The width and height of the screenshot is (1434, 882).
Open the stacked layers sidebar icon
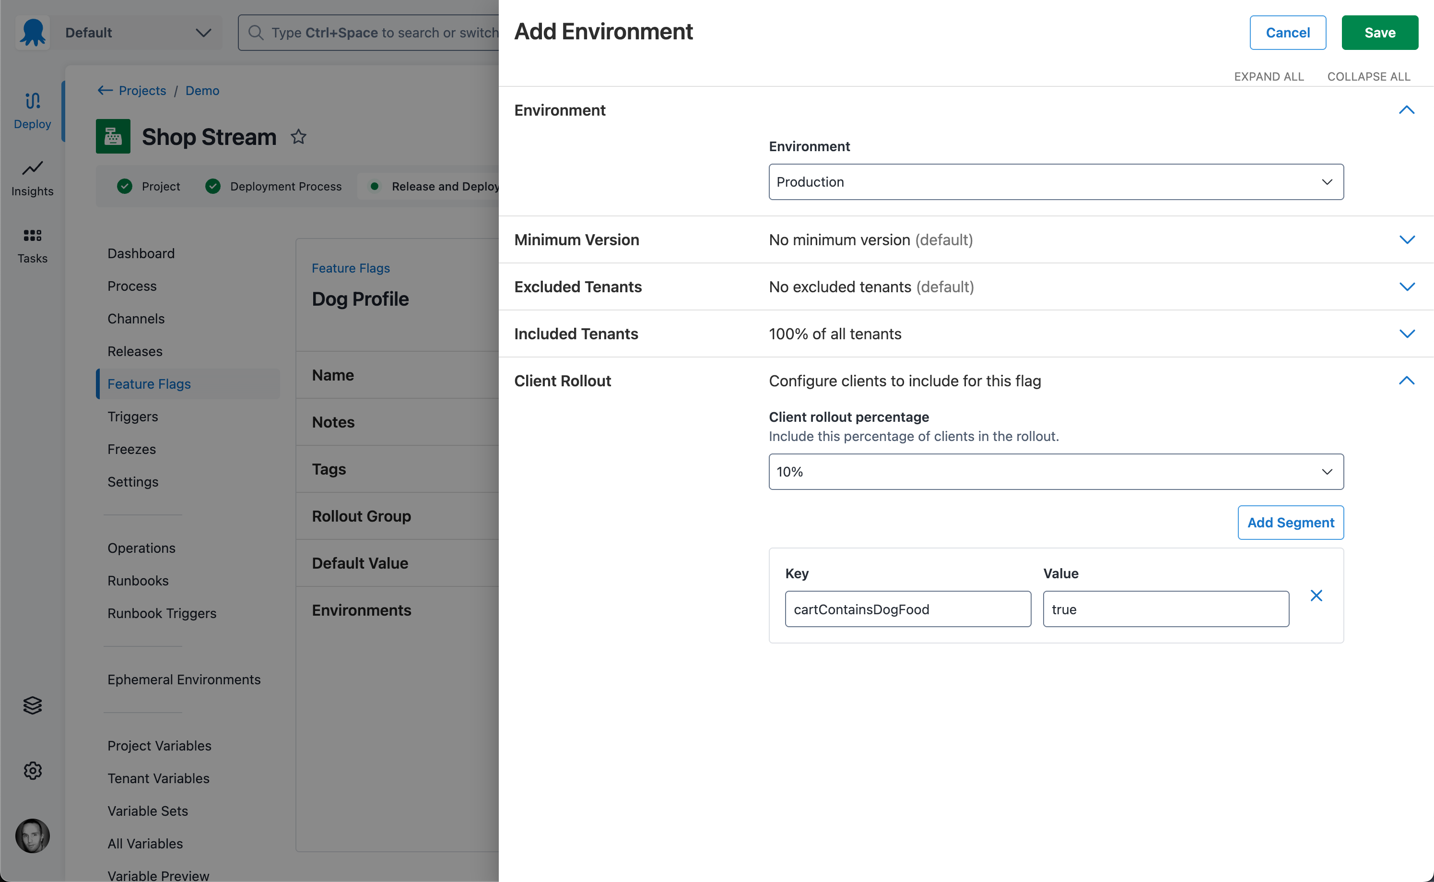pyautogui.click(x=33, y=705)
